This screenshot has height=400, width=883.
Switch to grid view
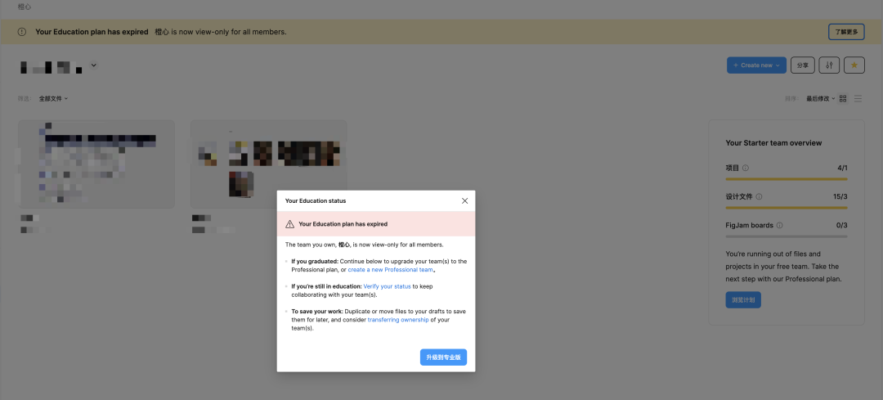pyautogui.click(x=843, y=99)
